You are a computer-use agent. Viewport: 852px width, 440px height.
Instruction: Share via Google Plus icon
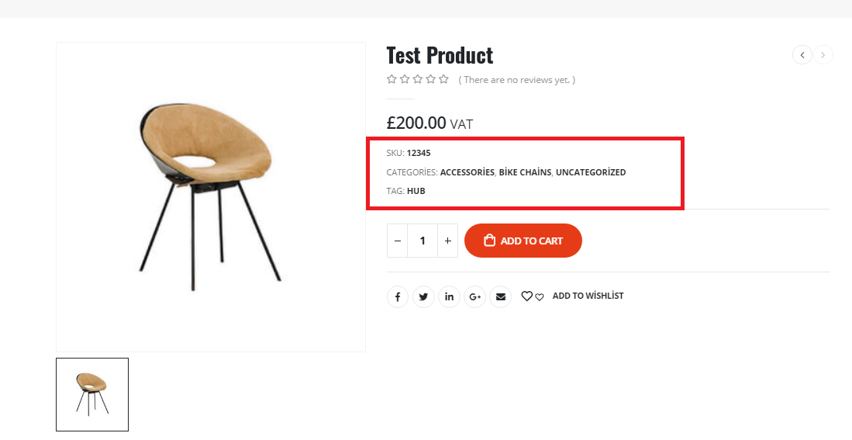pos(475,296)
